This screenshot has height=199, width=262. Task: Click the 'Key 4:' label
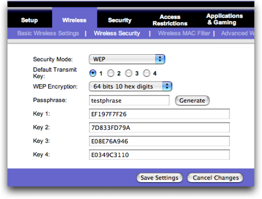[x=41, y=154]
